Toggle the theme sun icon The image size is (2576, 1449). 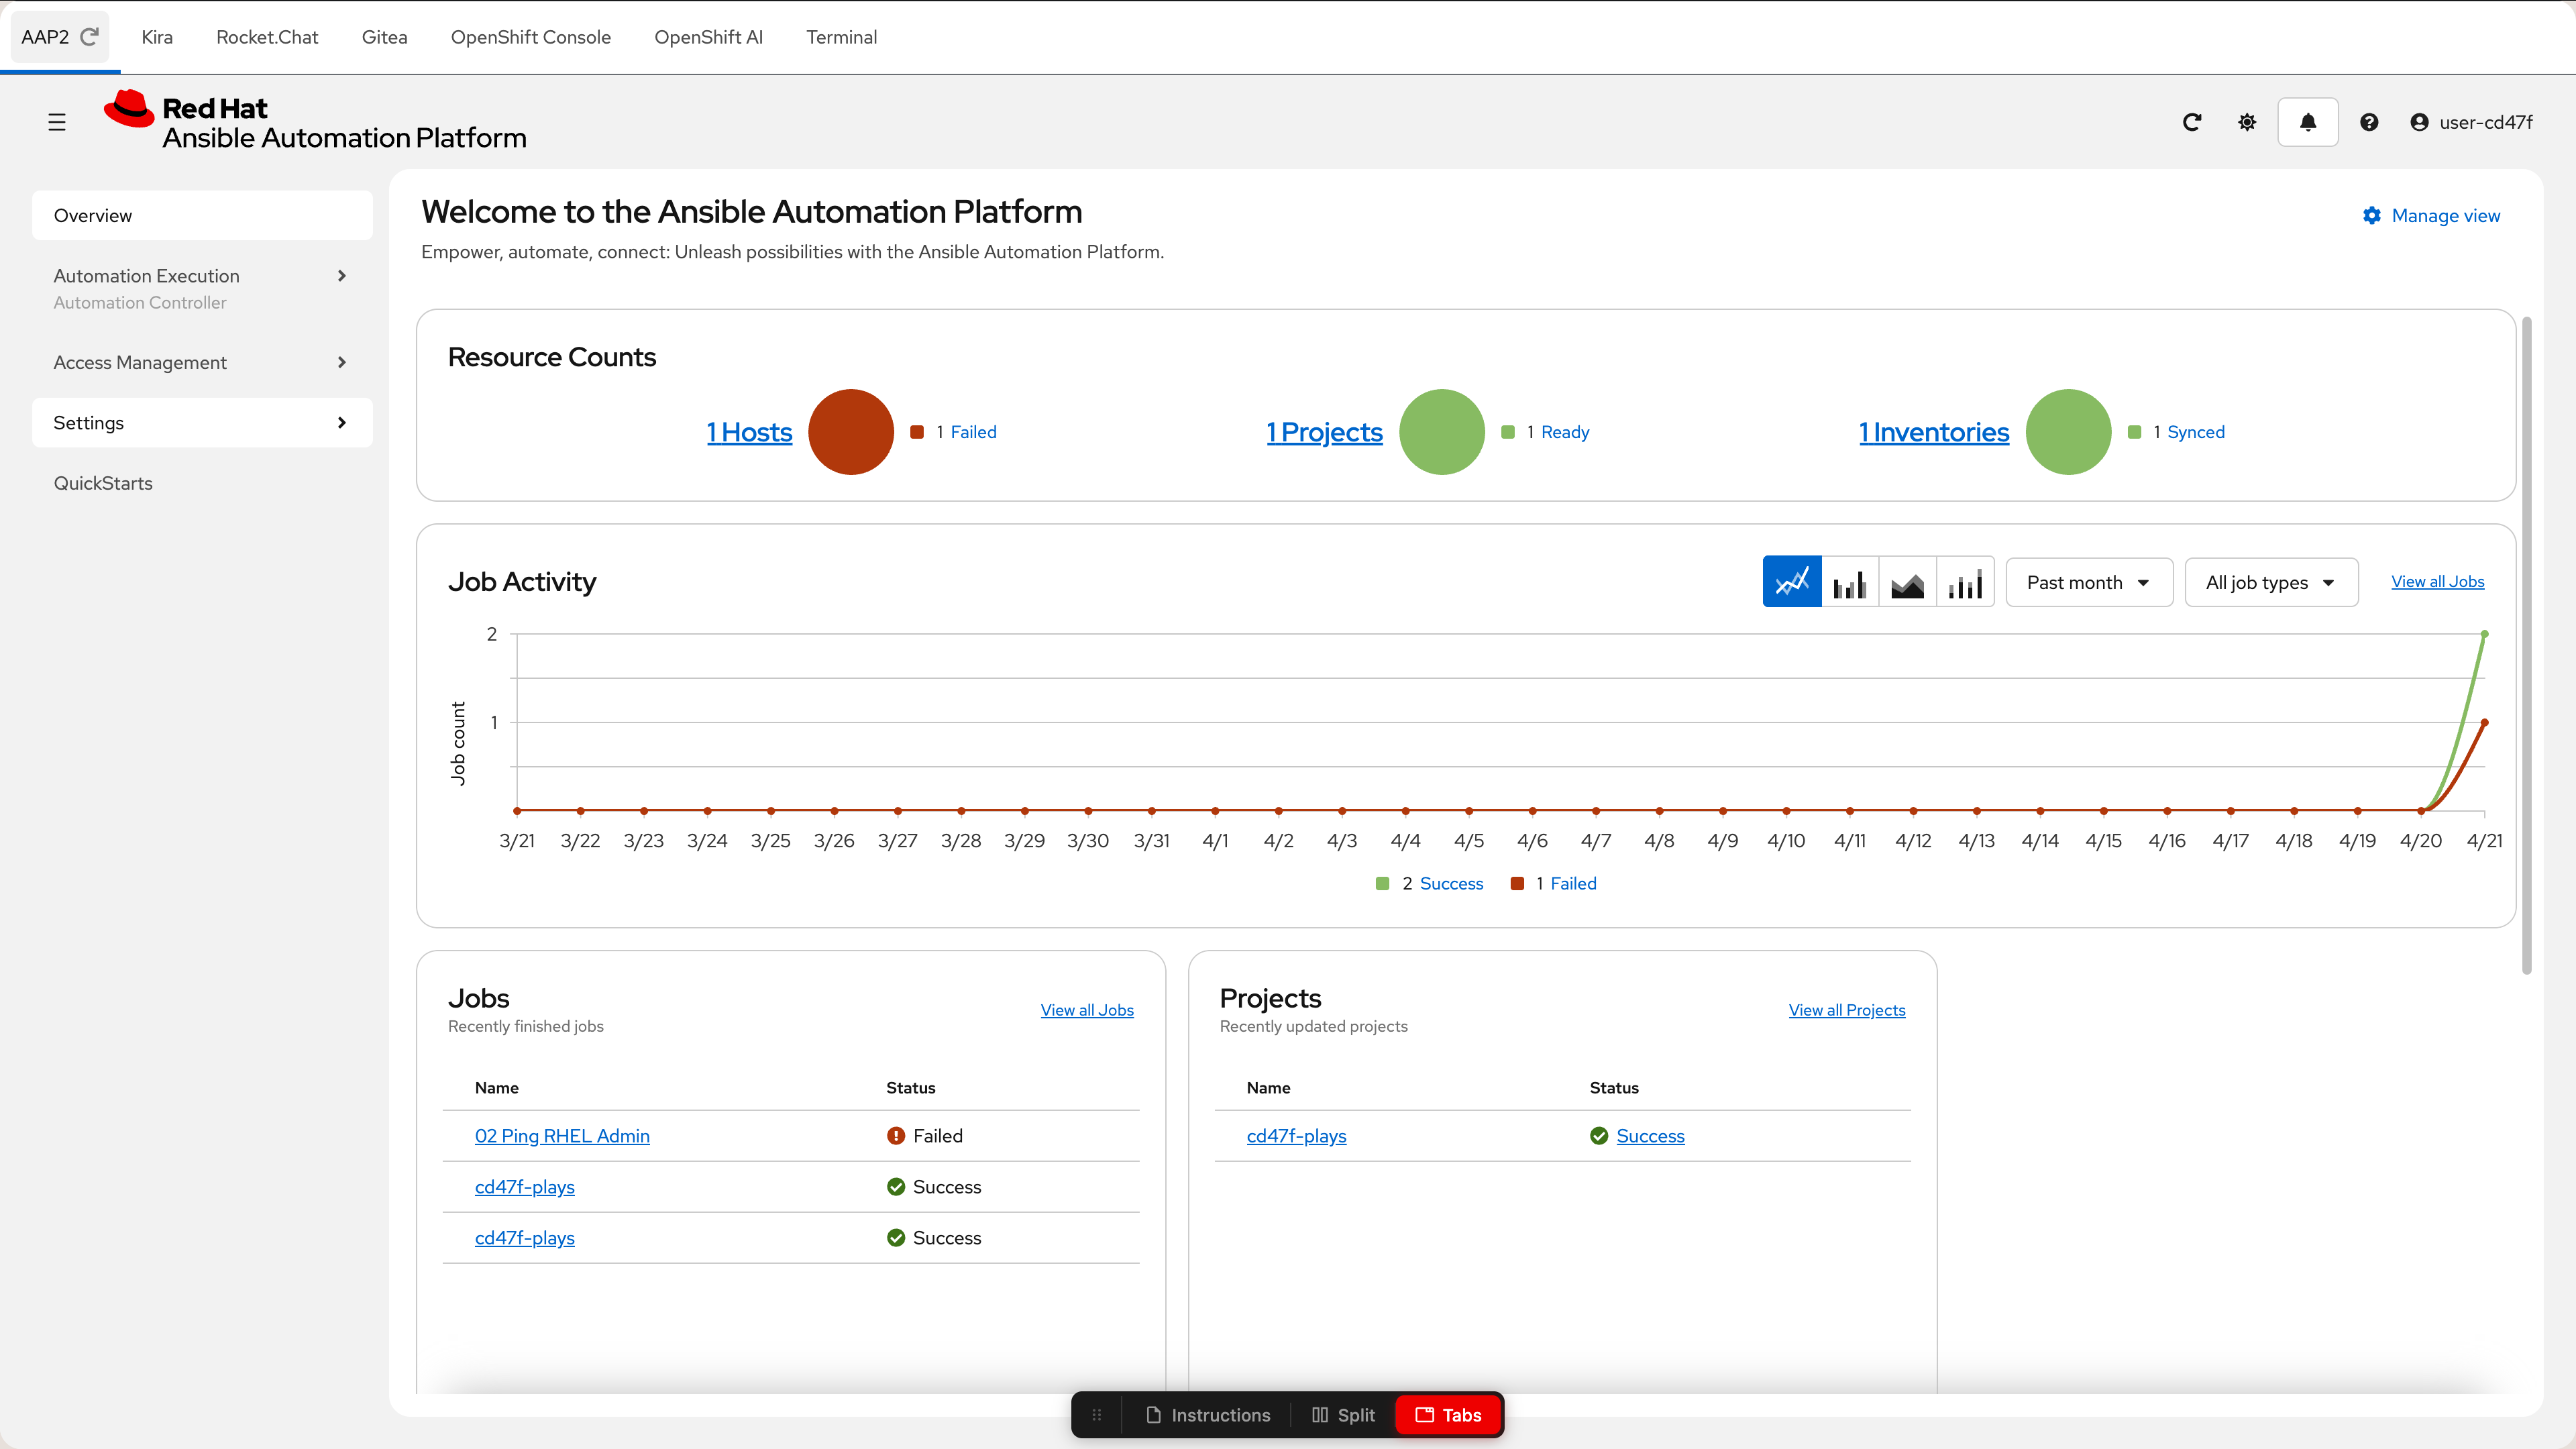click(2247, 122)
